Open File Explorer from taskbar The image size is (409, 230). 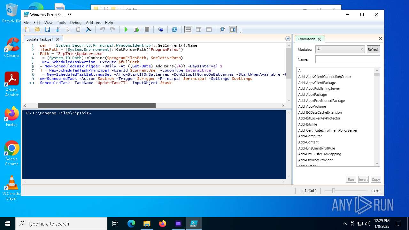pos(147,224)
